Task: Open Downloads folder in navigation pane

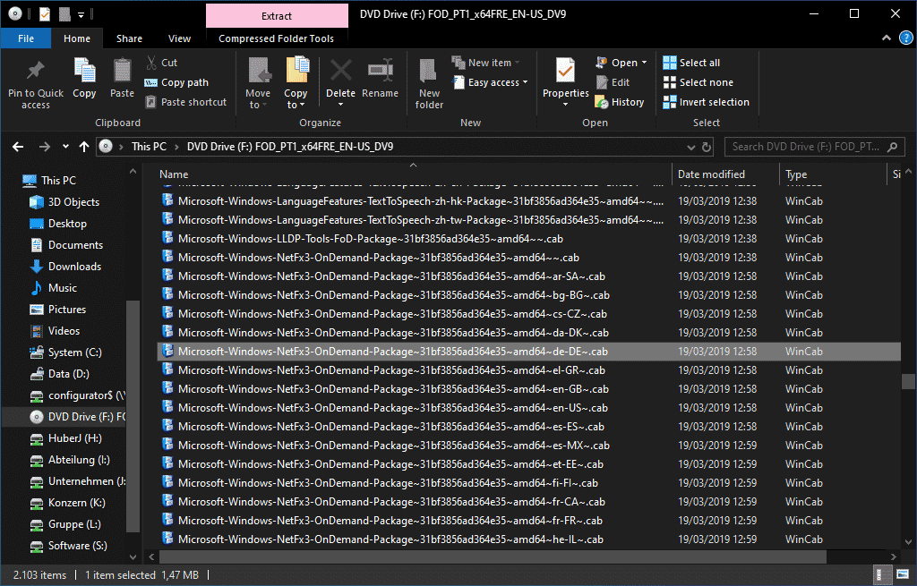Action: (74, 267)
